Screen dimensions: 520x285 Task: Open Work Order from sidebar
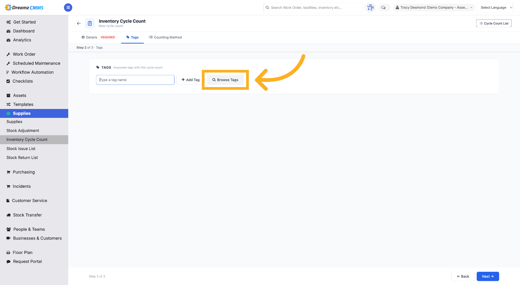(x=24, y=54)
